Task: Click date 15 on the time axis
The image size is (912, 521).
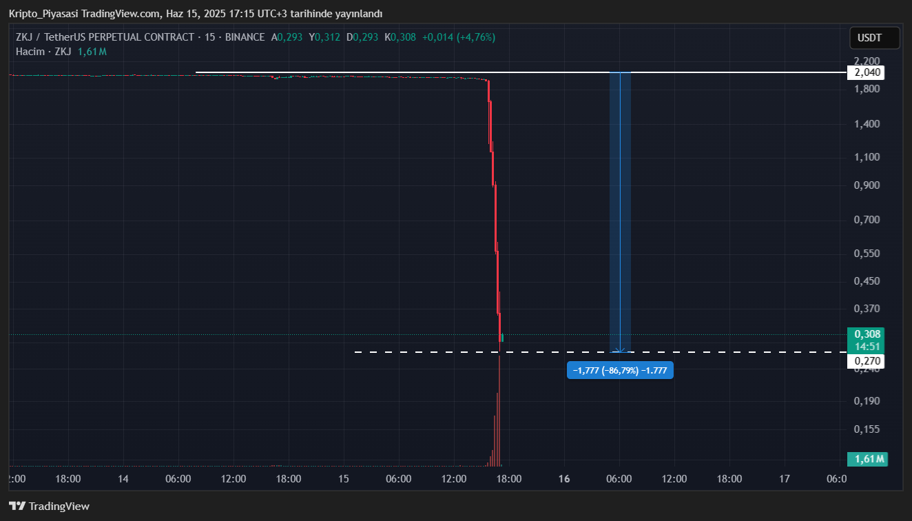Action: pyautogui.click(x=344, y=479)
